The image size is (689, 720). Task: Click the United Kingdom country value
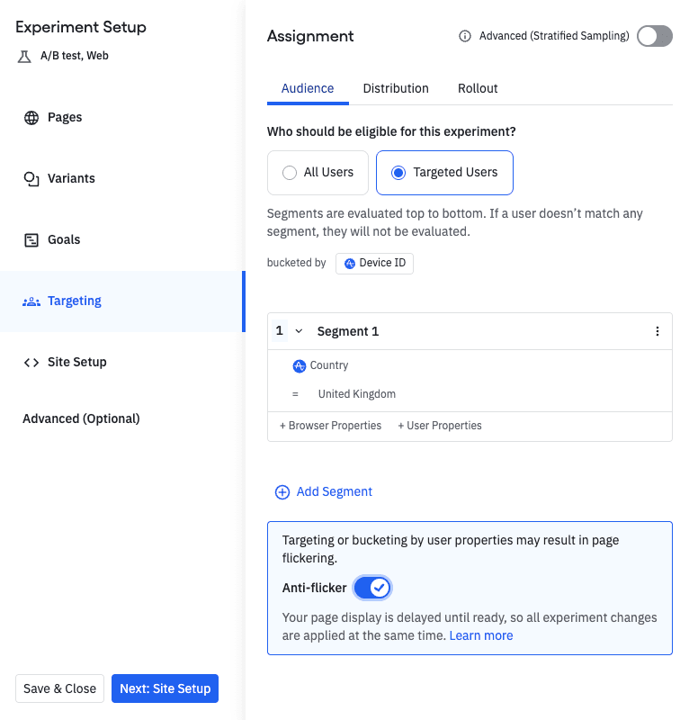tap(357, 394)
